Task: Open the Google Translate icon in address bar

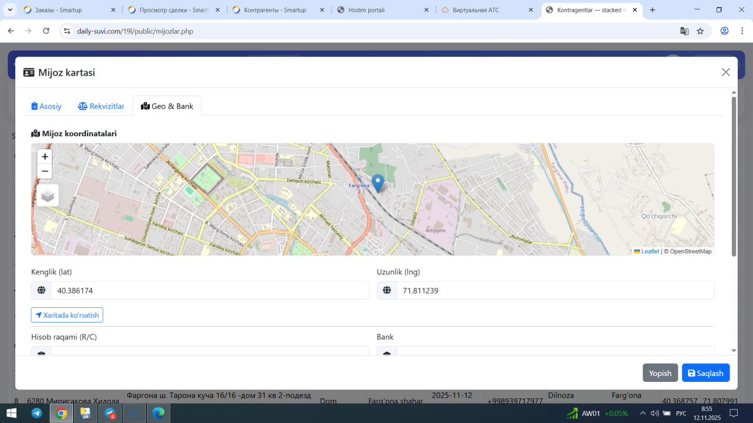Action: [684, 31]
